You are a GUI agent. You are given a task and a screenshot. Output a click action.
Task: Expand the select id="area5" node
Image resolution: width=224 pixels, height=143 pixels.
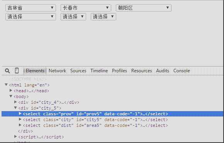point(20,125)
